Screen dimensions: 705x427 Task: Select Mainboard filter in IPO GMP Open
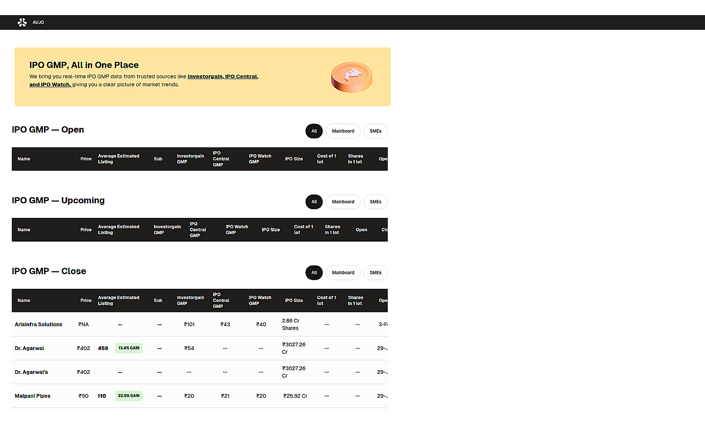pyautogui.click(x=343, y=131)
